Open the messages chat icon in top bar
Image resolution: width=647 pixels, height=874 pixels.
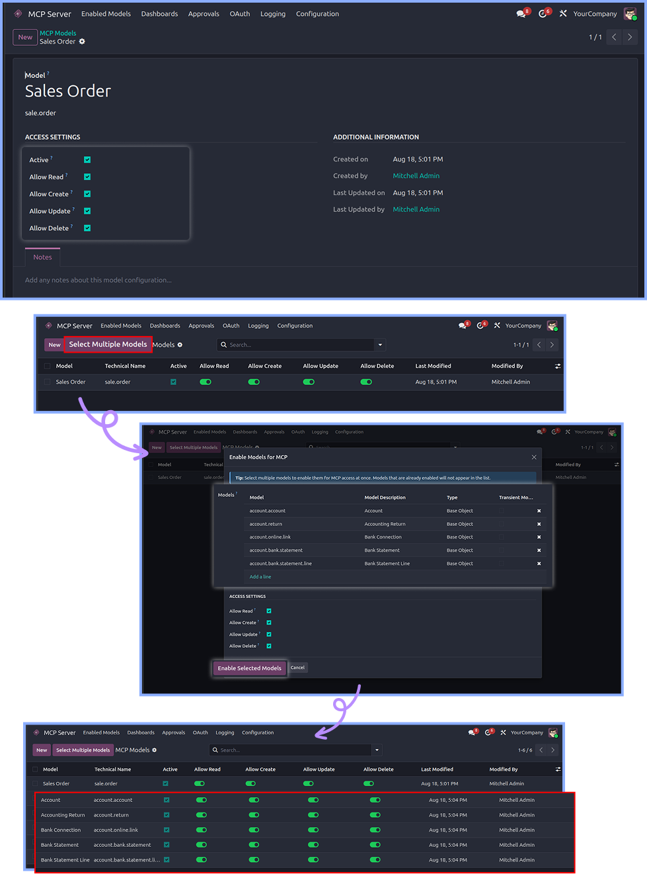point(521,13)
